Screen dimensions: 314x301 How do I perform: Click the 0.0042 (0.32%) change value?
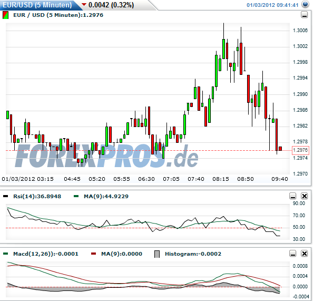click(111, 5)
